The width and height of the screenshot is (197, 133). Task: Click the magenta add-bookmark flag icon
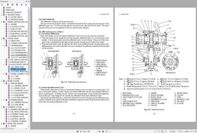tap(8, 5)
